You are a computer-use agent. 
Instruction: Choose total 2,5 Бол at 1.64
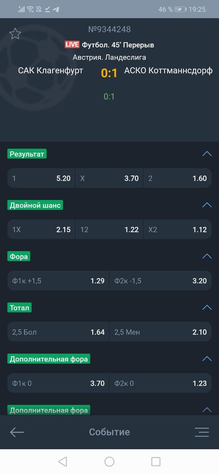(58, 332)
